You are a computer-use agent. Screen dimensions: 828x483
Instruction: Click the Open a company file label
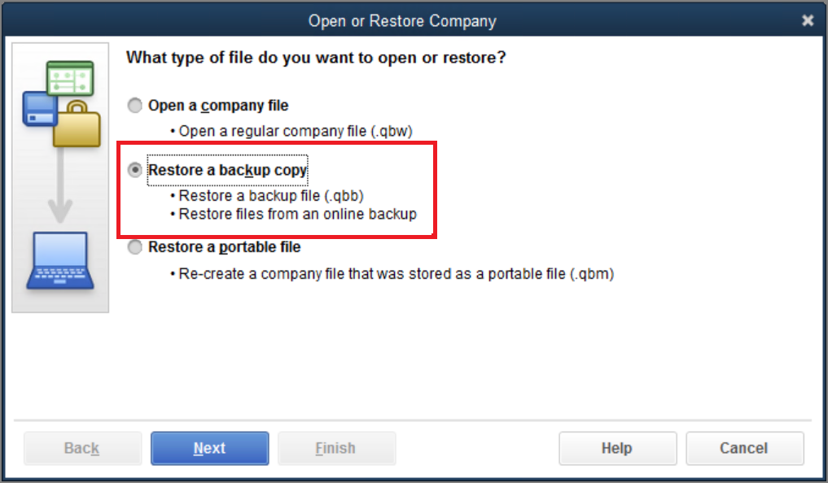click(x=218, y=106)
